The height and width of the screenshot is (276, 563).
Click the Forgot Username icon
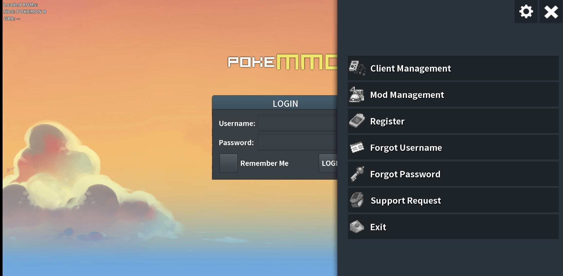pyautogui.click(x=357, y=147)
